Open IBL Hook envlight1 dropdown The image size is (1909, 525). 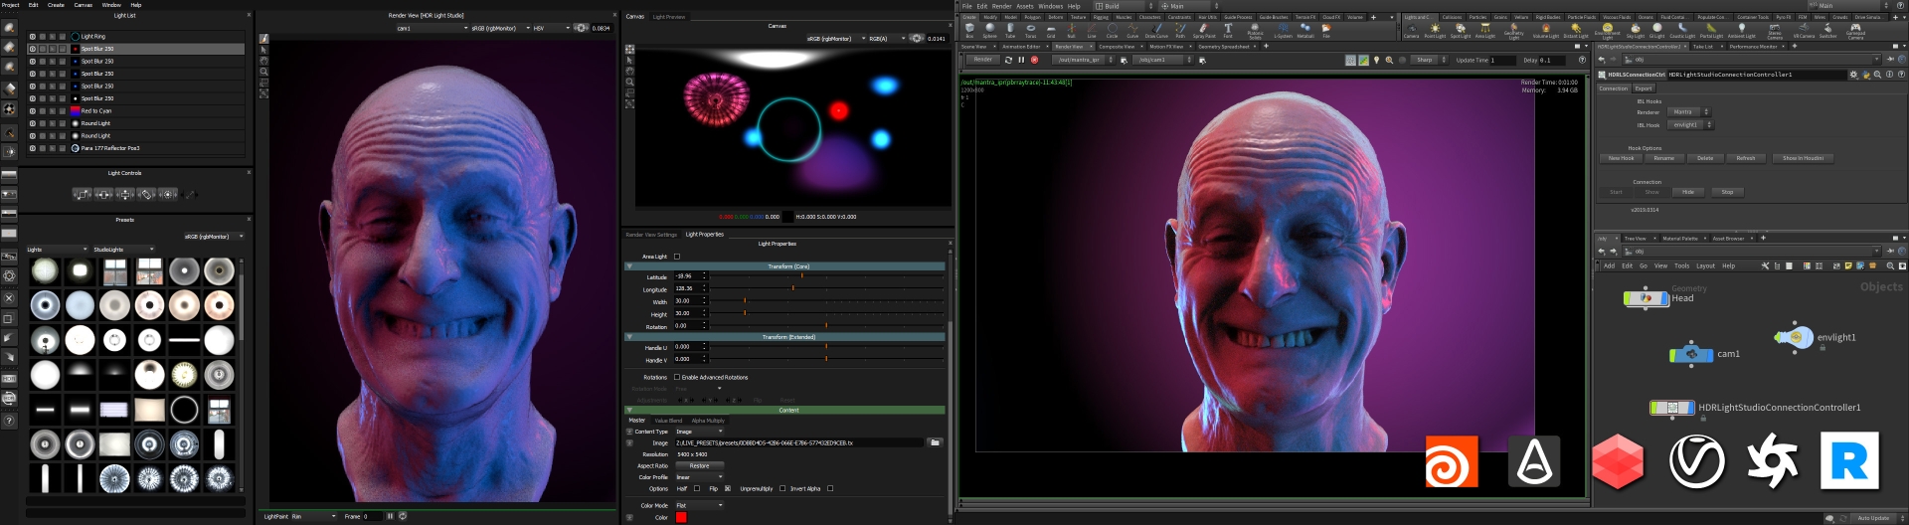[1691, 125]
